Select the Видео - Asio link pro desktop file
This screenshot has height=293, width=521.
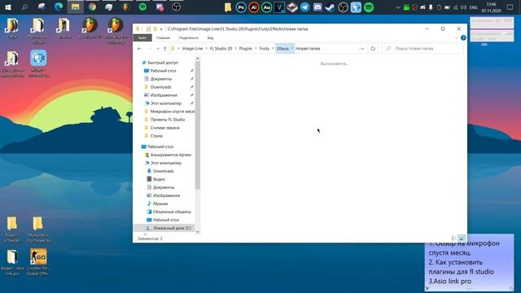coord(12,262)
